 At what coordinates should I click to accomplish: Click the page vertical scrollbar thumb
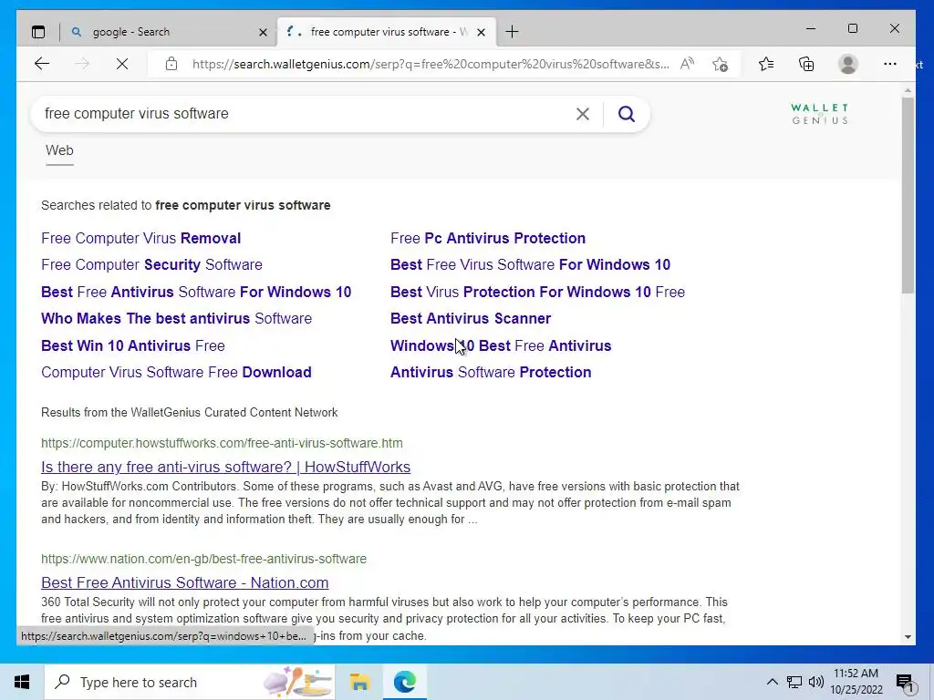908,195
